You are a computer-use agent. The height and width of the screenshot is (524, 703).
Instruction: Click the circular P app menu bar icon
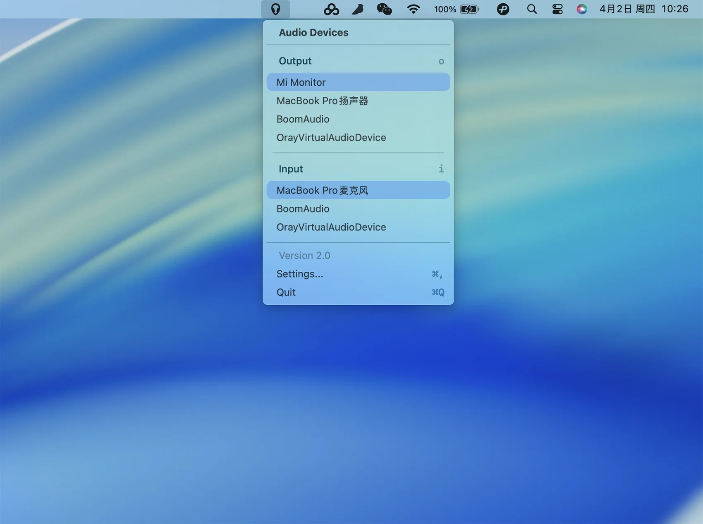503,9
